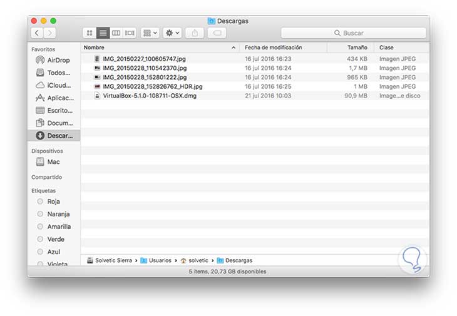Click the Favoritos sidebar heading
Screen dimensions: 457x316
click(43, 49)
